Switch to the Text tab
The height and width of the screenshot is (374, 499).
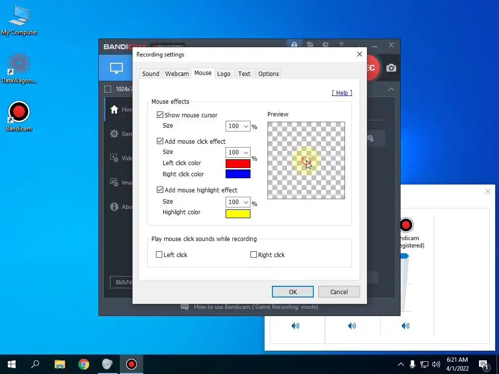pyautogui.click(x=244, y=74)
